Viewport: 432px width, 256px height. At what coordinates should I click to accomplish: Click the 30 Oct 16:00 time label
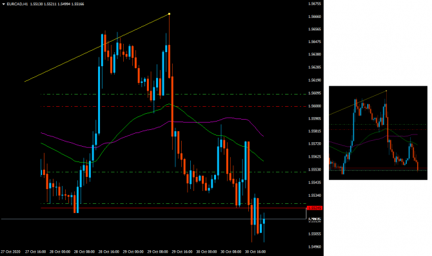tap(255, 251)
